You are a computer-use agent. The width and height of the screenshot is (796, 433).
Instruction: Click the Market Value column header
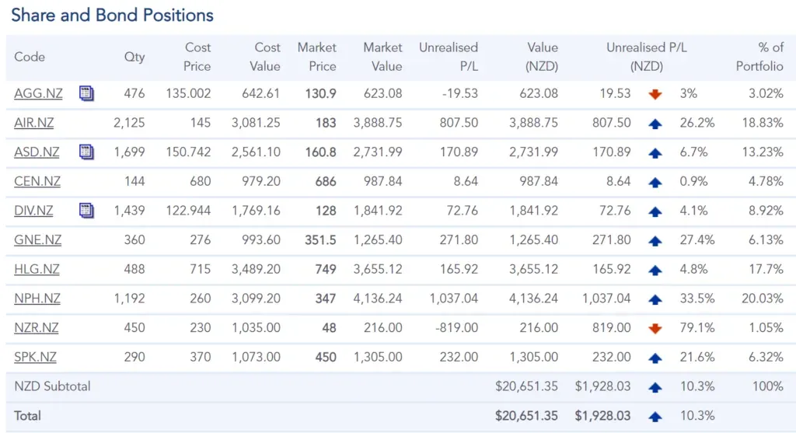click(x=382, y=57)
